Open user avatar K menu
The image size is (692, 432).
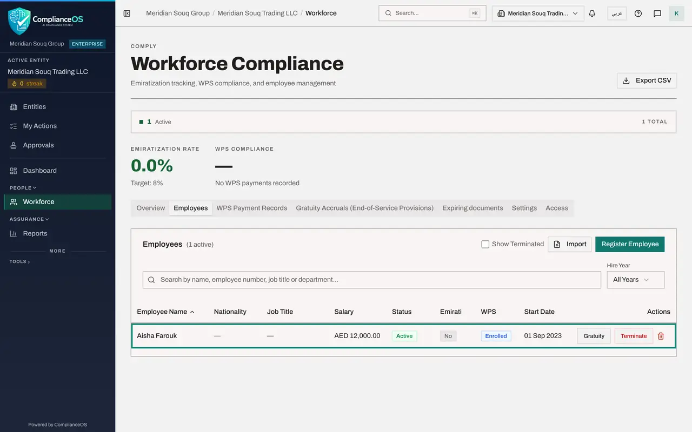[676, 13]
